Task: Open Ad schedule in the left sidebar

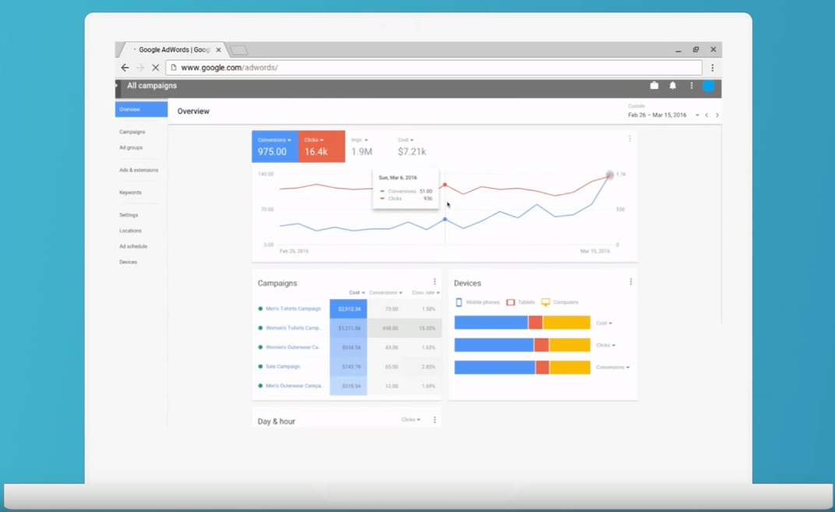Action: [133, 246]
